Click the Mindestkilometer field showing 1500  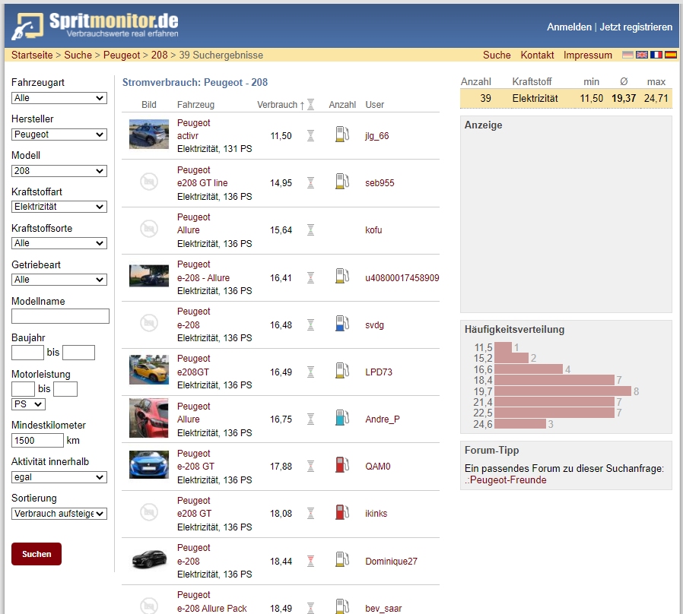pos(37,441)
